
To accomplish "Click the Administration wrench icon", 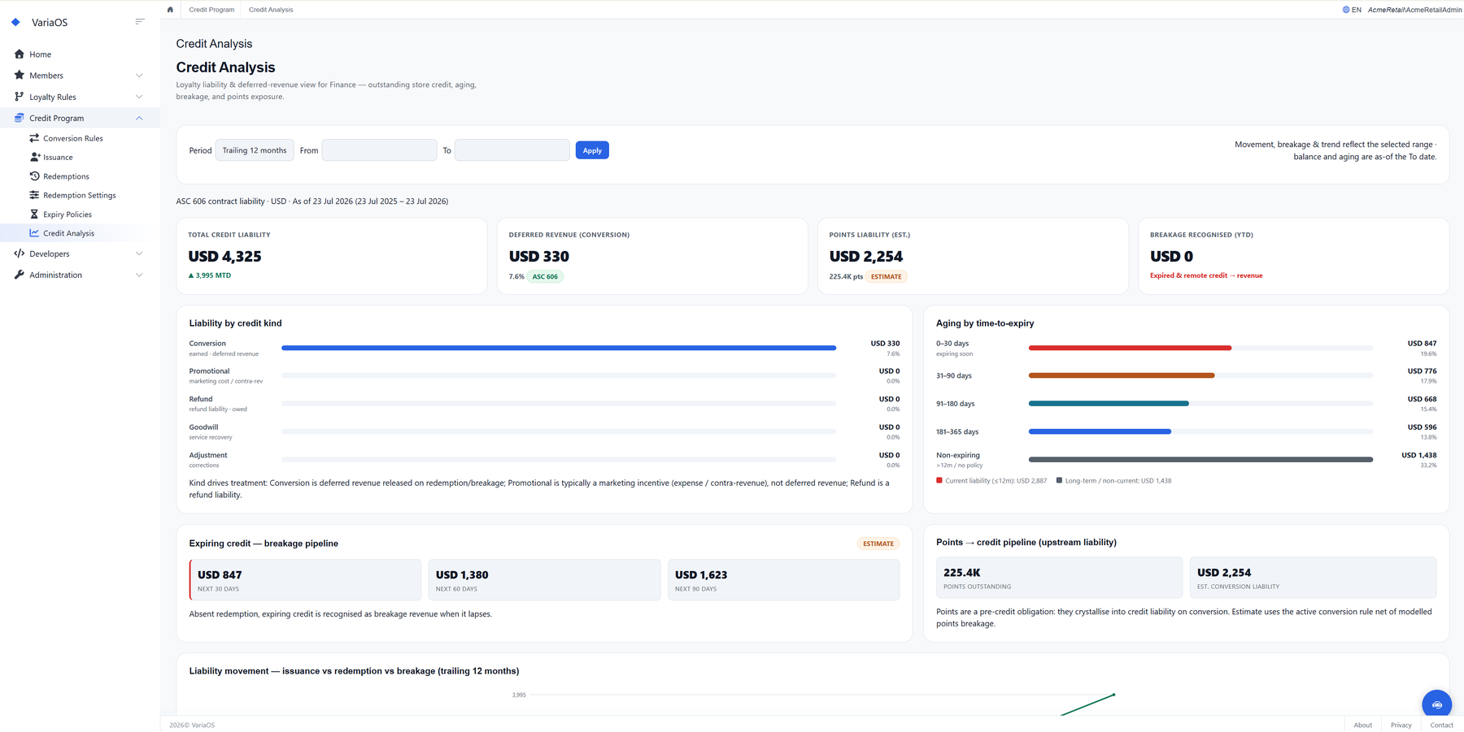I will point(20,275).
